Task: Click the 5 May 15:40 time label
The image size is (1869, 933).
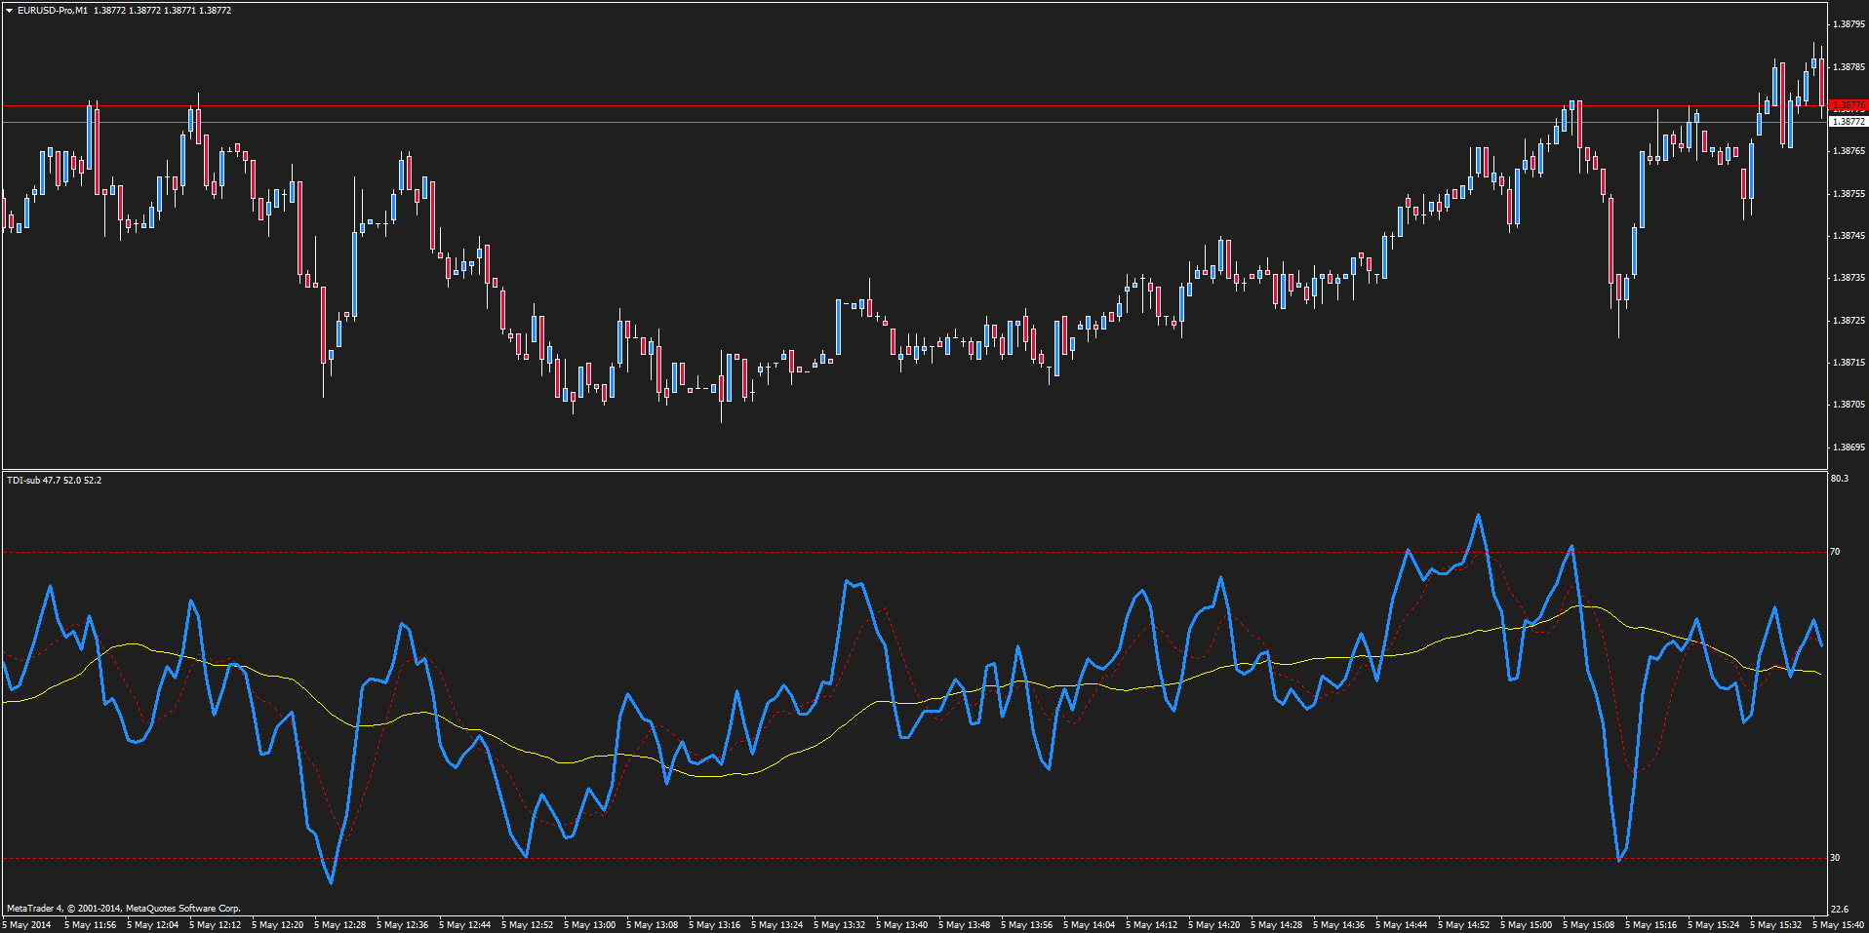Action: (x=1838, y=925)
